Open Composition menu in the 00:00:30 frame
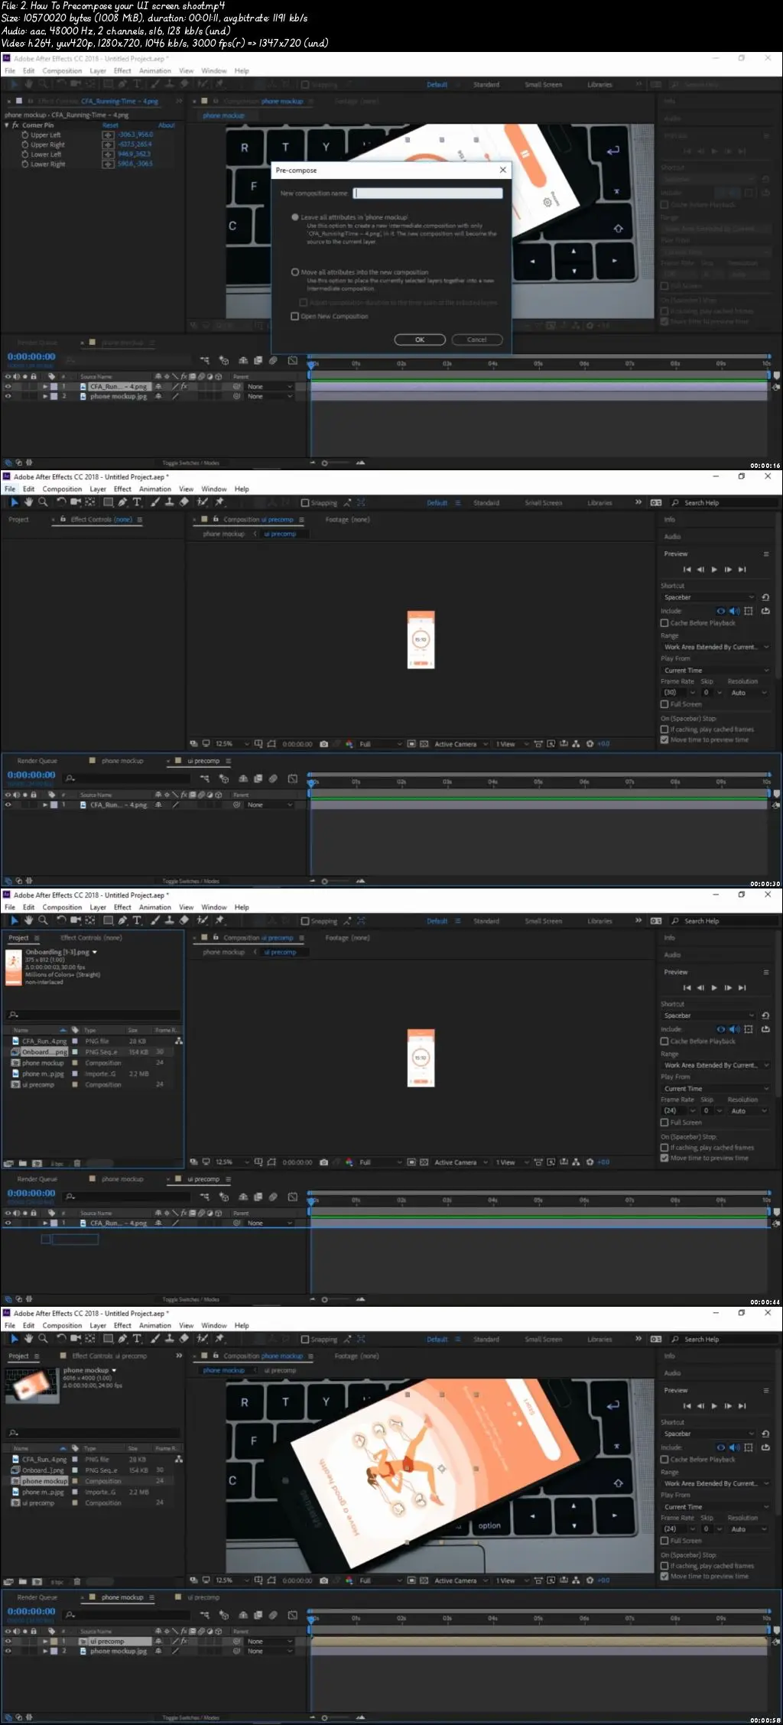The width and height of the screenshot is (783, 1725). point(62,489)
